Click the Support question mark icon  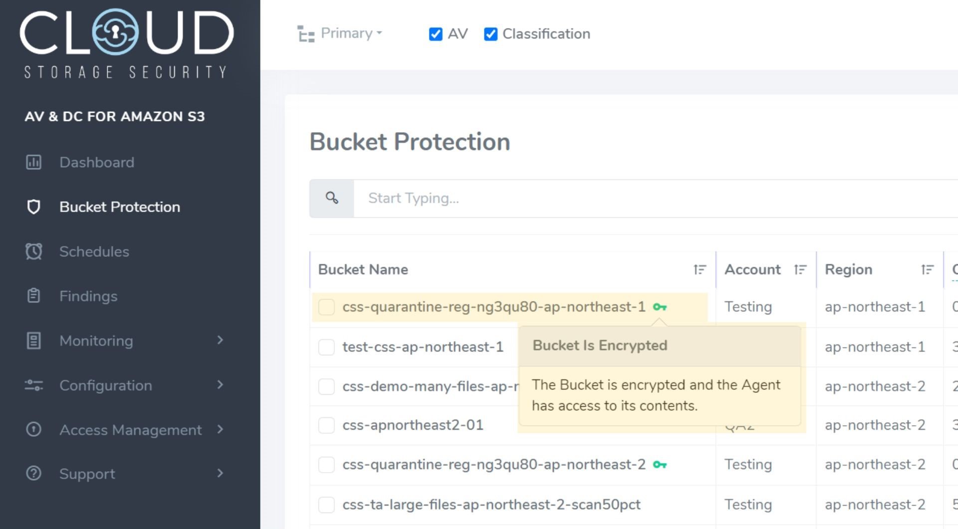pos(33,474)
